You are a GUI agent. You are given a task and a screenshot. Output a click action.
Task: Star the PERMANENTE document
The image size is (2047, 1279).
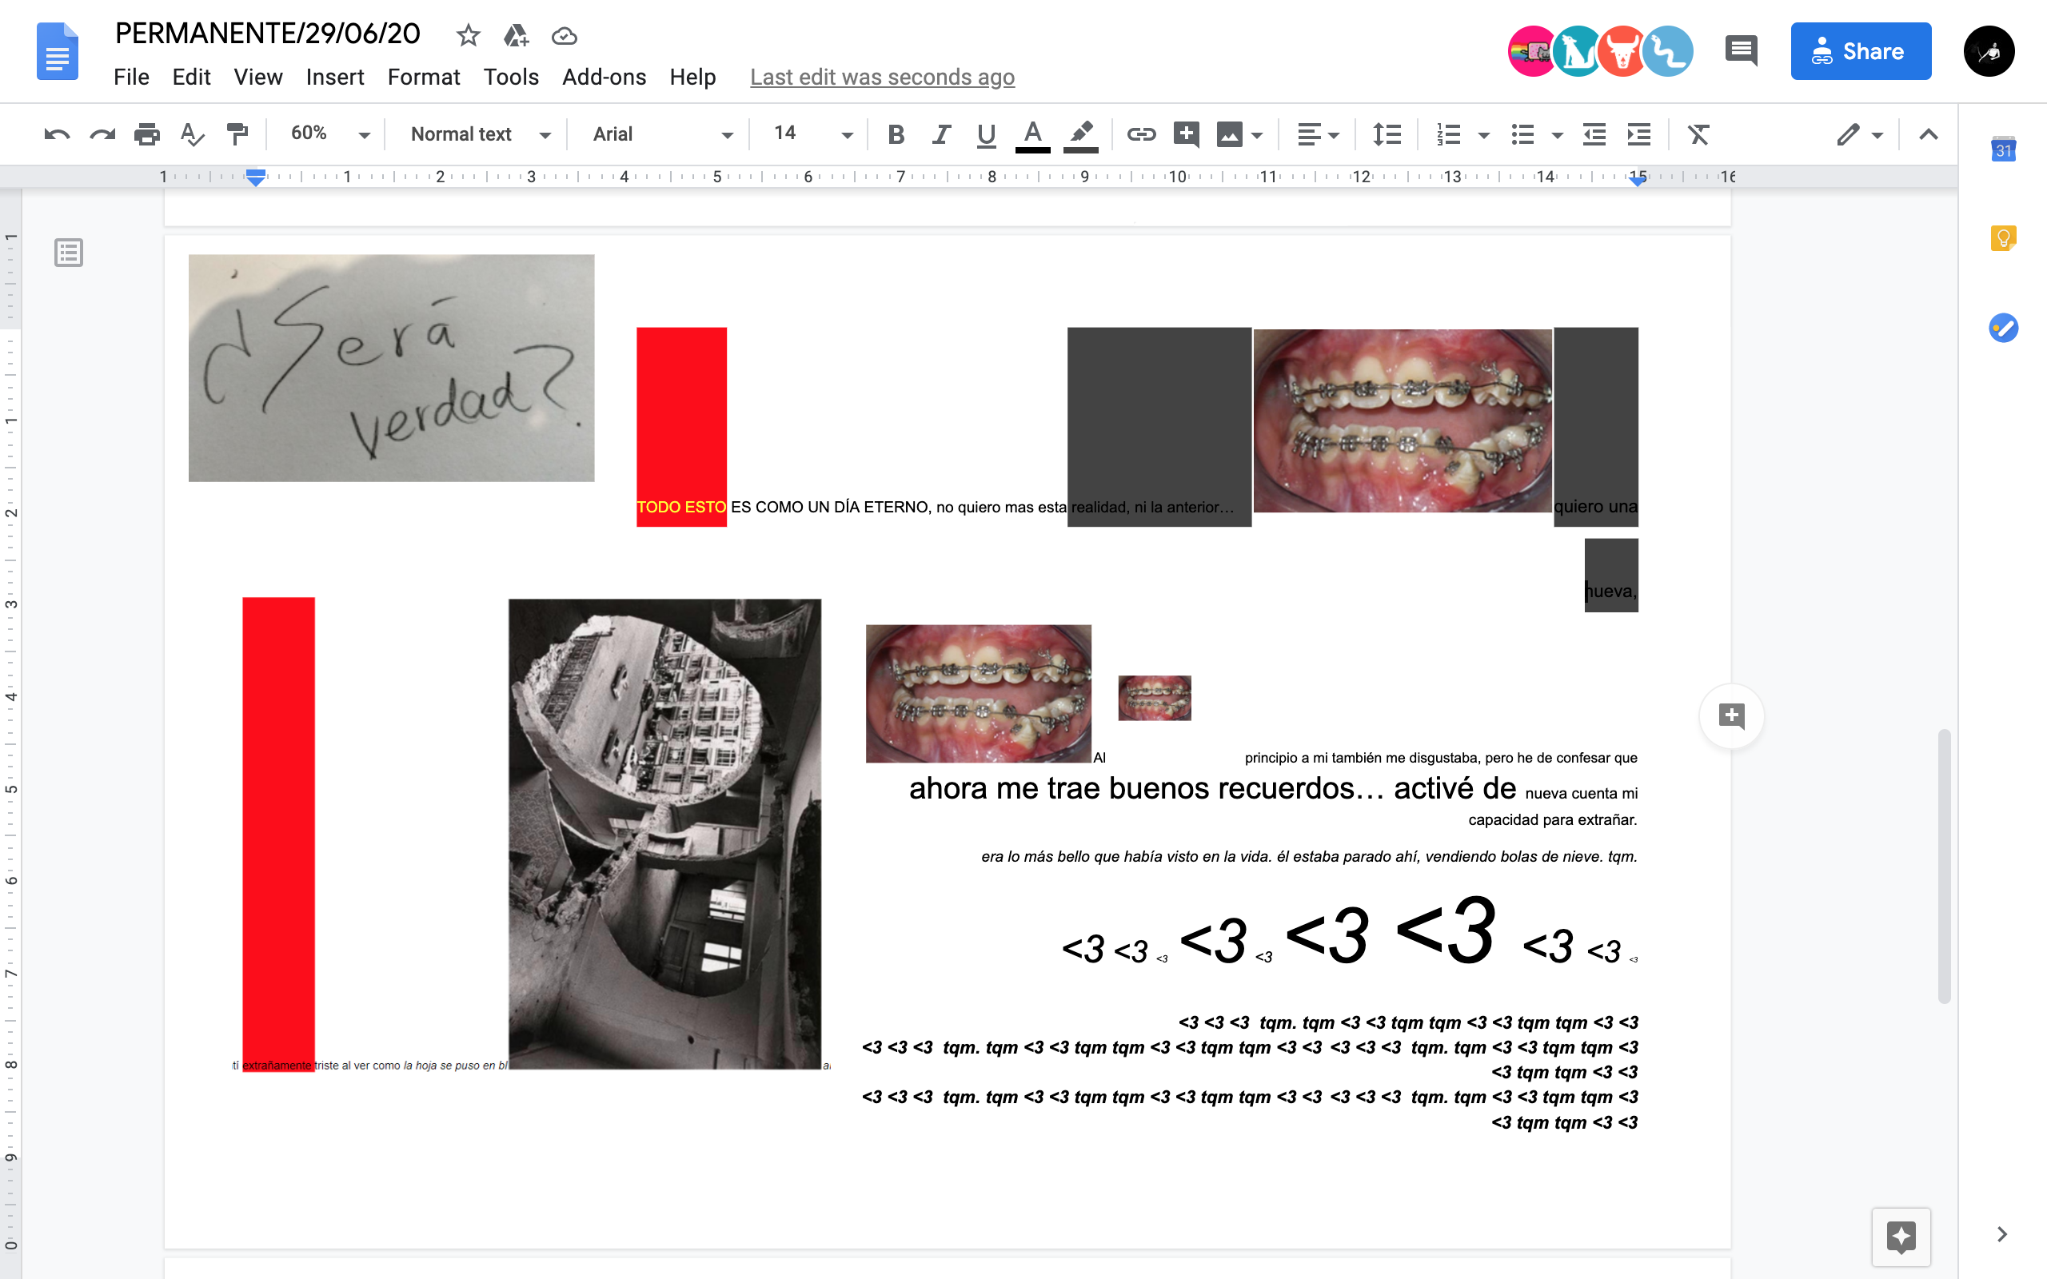tap(468, 35)
